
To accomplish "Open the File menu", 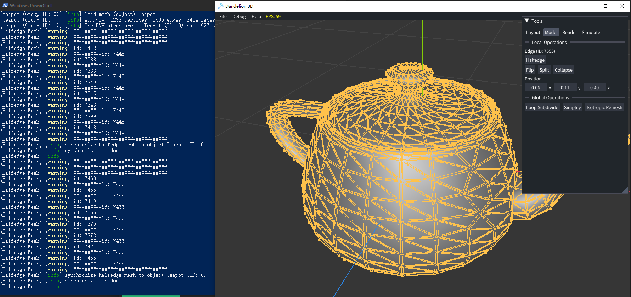I will [223, 16].
